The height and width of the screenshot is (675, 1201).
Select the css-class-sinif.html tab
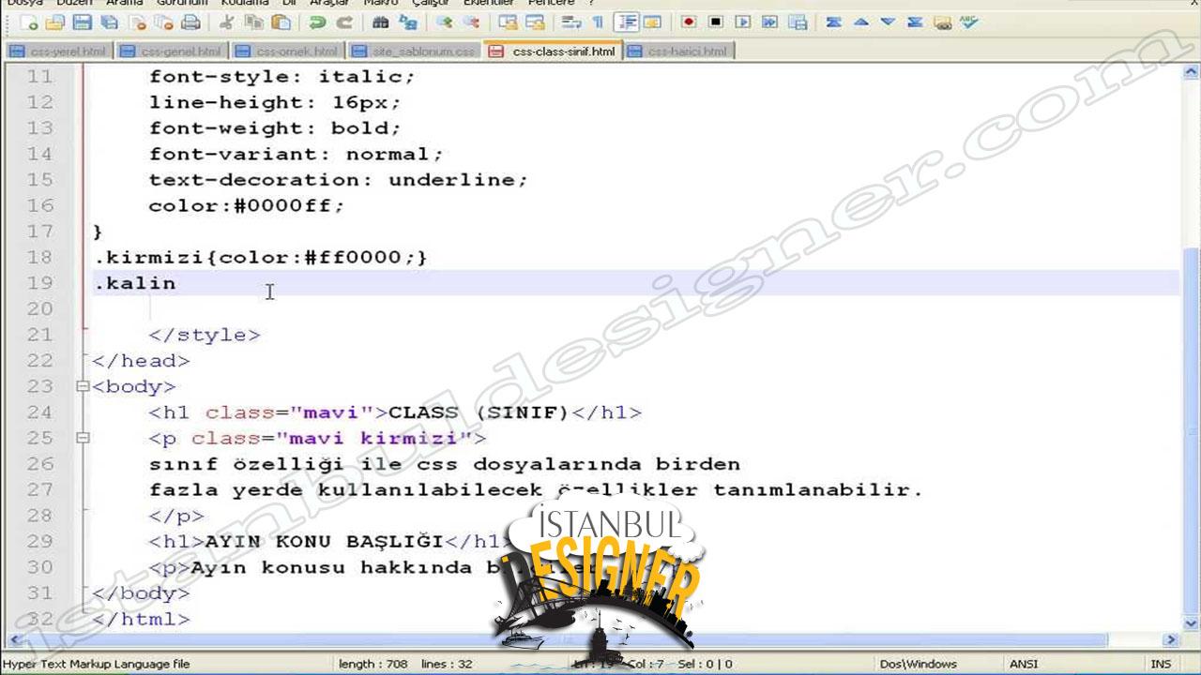553,52
